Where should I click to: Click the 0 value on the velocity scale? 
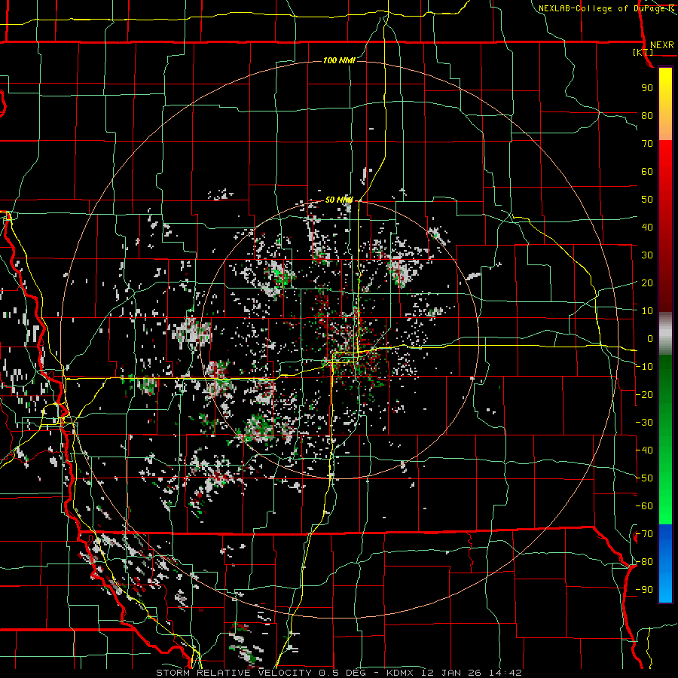[x=650, y=339]
